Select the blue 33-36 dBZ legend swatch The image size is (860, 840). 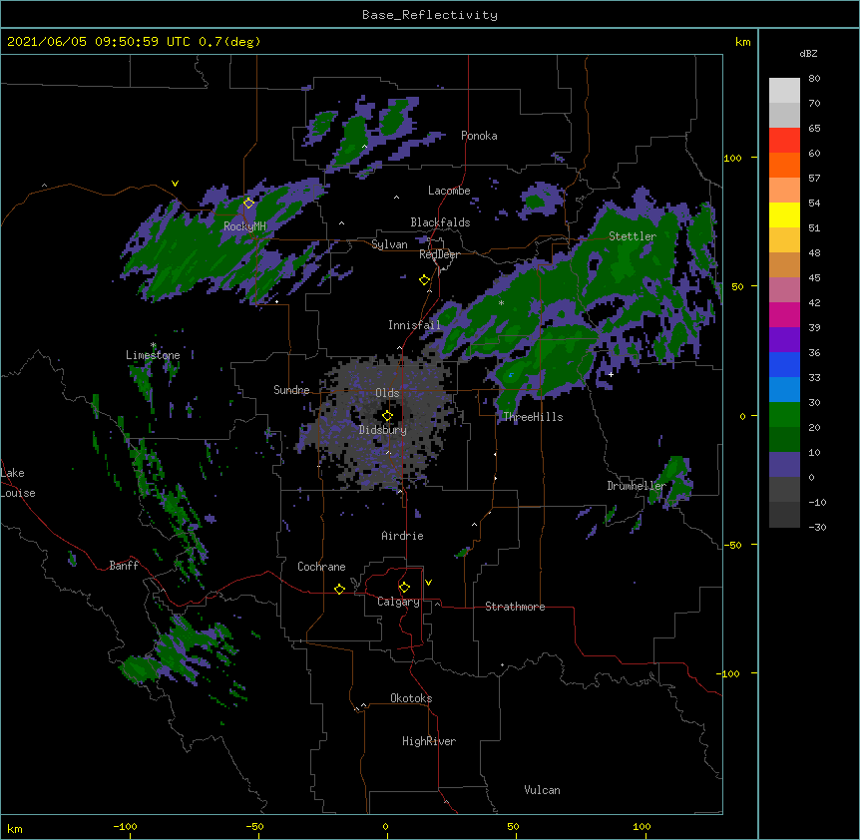pos(784,365)
